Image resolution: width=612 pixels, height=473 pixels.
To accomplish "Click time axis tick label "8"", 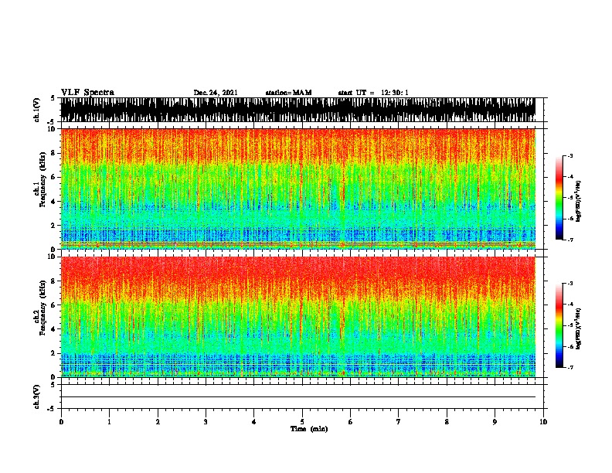I will pyautogui.click(x=447, y=422).
